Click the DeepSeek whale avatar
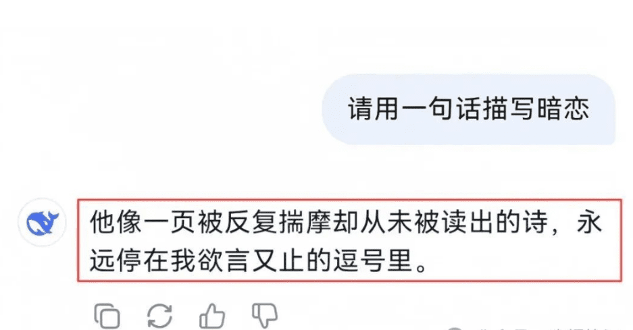 [x=43, y=222]
